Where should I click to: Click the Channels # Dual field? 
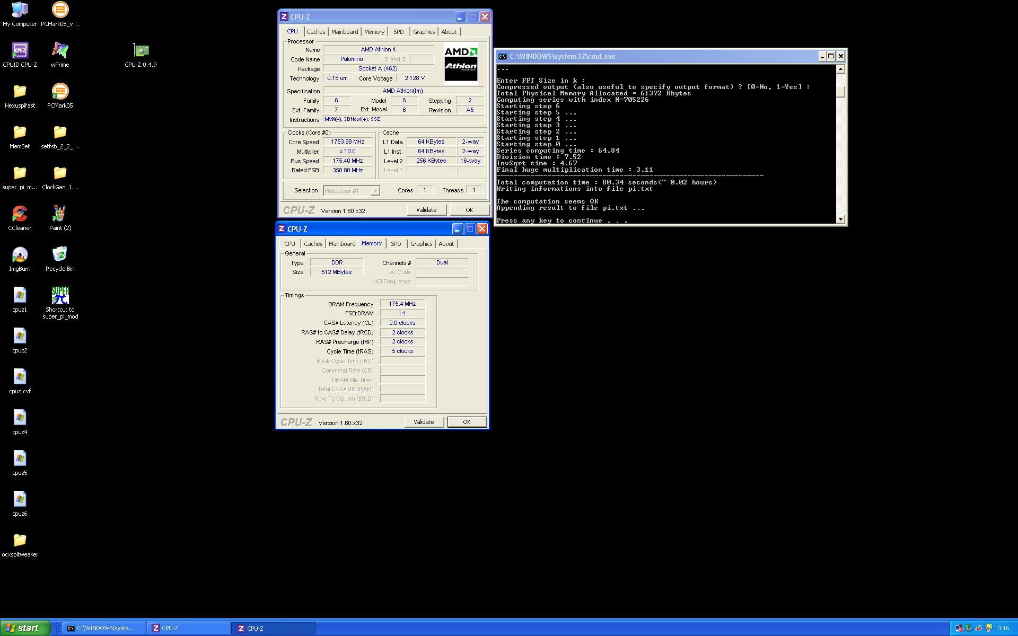pos(442,262)
